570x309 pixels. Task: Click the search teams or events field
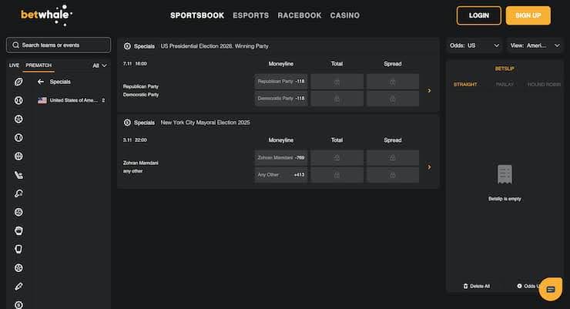click(x=59, y=45)
